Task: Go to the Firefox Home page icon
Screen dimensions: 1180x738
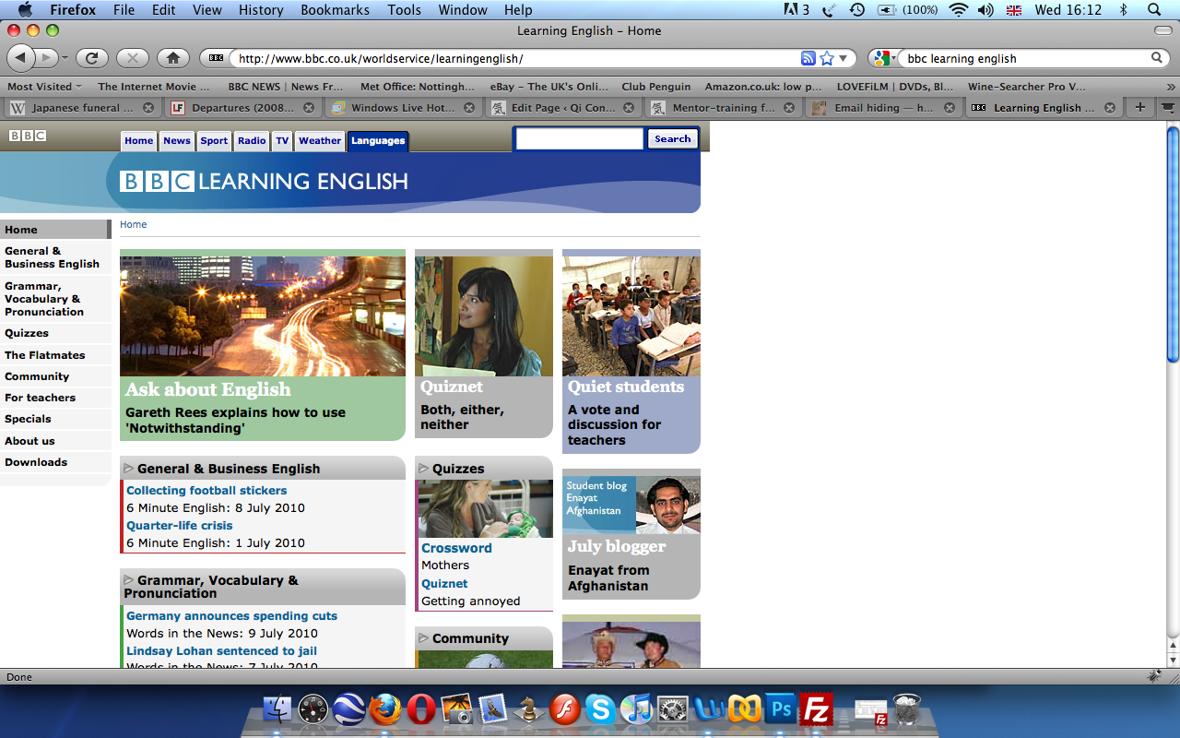Action: [172, 58]
